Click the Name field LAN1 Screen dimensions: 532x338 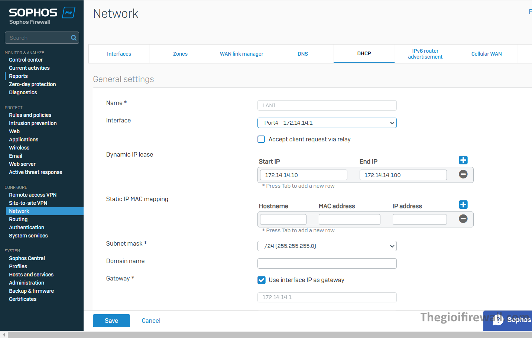point(327,105)
